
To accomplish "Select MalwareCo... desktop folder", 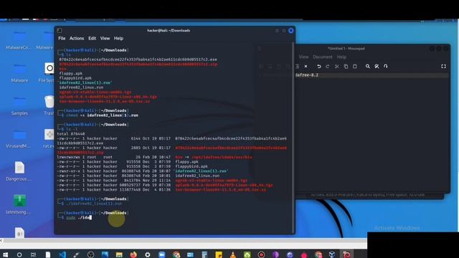I will click(x=19, y=41).
